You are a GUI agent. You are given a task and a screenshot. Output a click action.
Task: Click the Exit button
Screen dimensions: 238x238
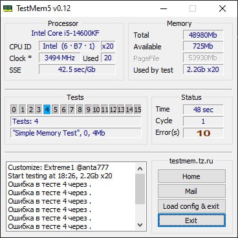coord(191,220)
